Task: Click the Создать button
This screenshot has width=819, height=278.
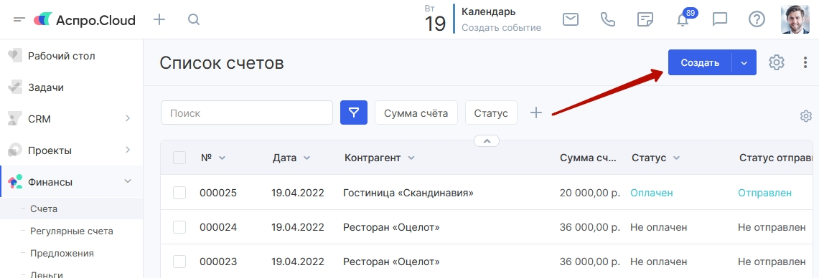Action: coord(700,62)
